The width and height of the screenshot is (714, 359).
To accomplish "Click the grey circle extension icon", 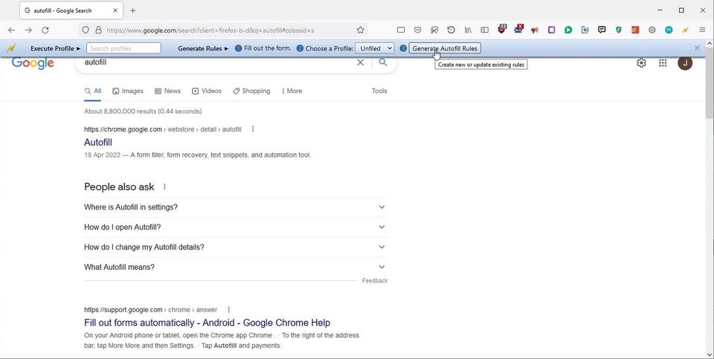I will point(652,30).
